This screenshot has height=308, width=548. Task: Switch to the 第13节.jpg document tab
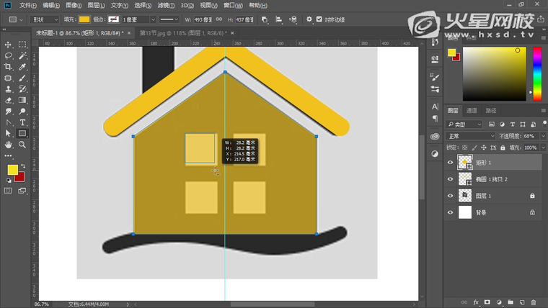(180, 33)
